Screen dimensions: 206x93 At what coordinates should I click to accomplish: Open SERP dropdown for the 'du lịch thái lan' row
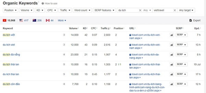click(182, 64)
